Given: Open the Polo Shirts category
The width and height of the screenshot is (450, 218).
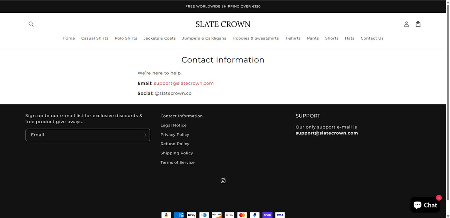Looking at the screenshot, I should tap(126, 38).
